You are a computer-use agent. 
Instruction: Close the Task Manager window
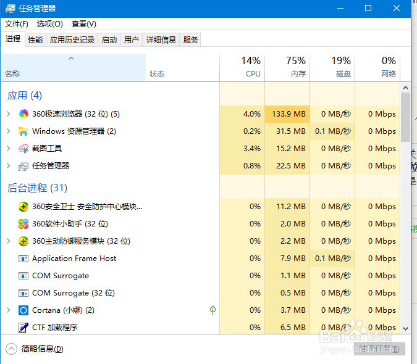click(397, 9)
